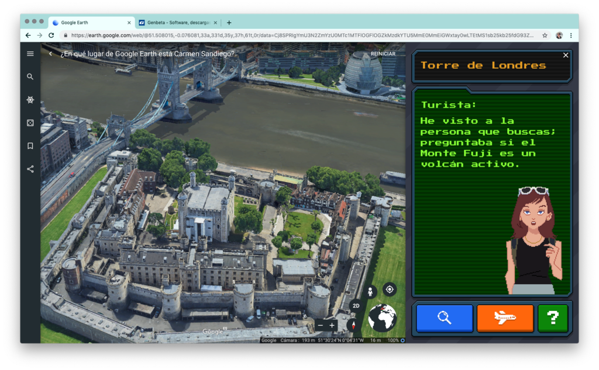Open Chrome's three-dot menu

pos(572,35)
